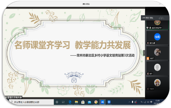Click the Cortana circle icon

click(57, 102)
